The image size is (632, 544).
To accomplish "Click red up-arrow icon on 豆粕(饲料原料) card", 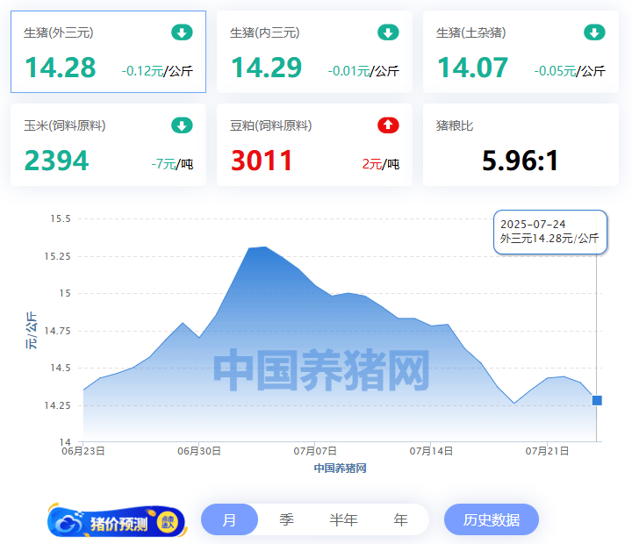I will click(388, 125).
